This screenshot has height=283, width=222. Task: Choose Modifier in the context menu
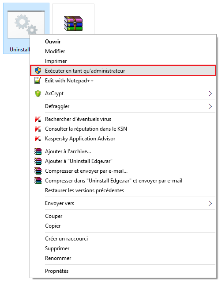point(55,51)
